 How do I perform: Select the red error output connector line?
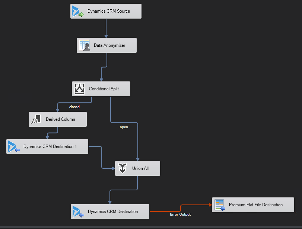pyautogui.click(x=181, y=208)
